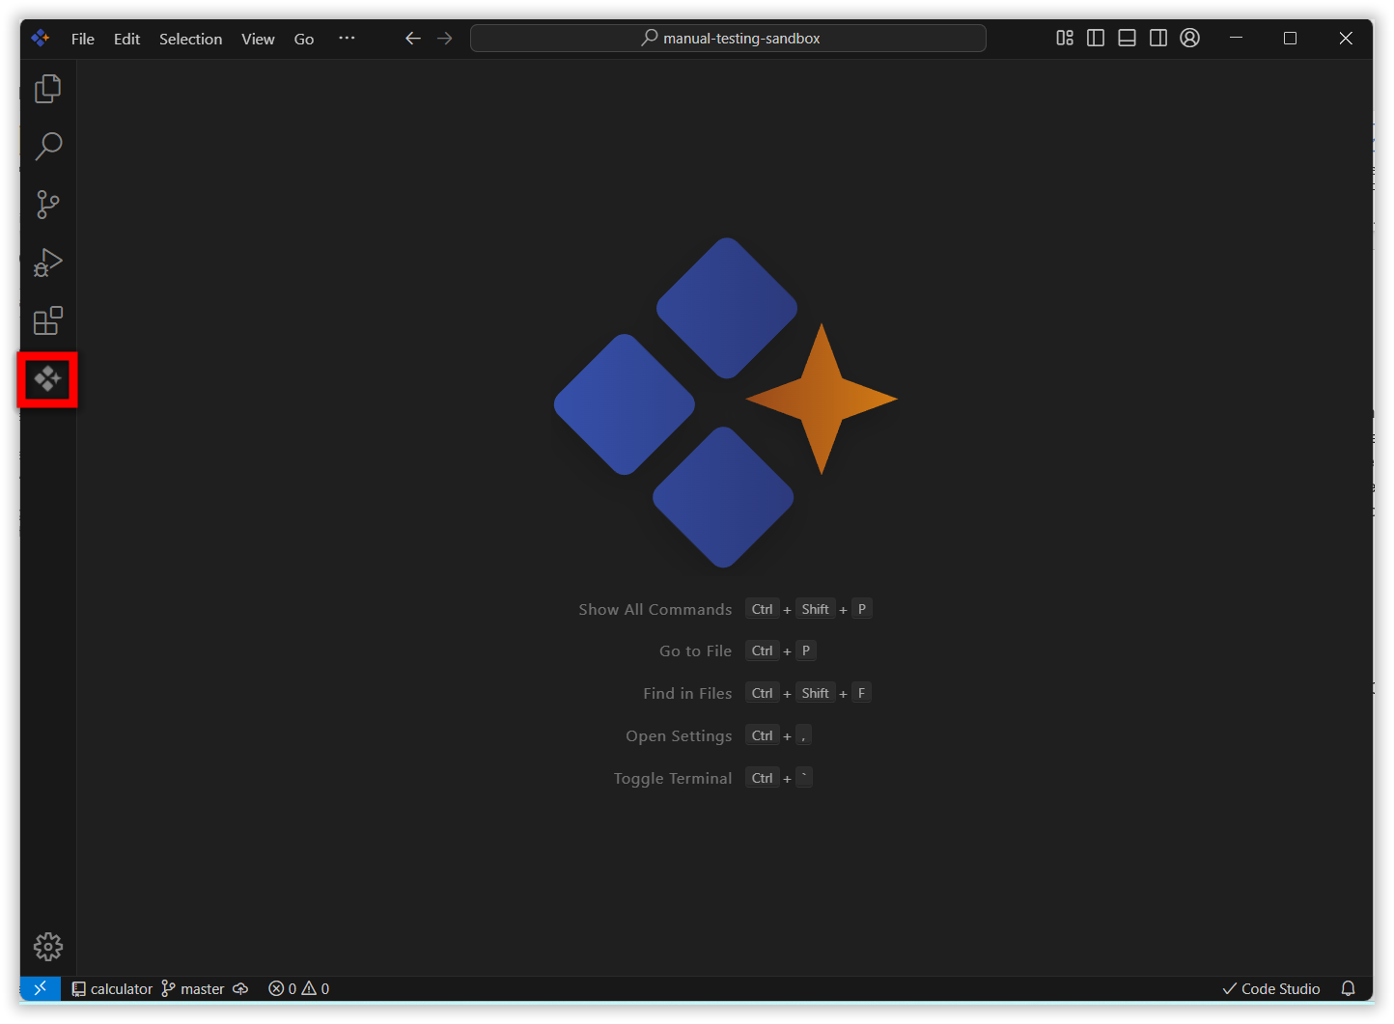Image resolution: width=1394 pixels, height=1024 pixels.
Task: Click the remote window indicator in status bar
Action: click(x=41, y=988)
